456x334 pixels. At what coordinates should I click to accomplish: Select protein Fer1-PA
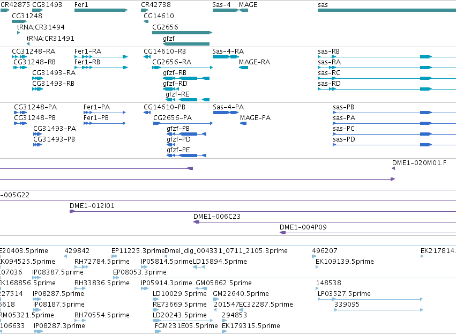(x=104, y=113)
